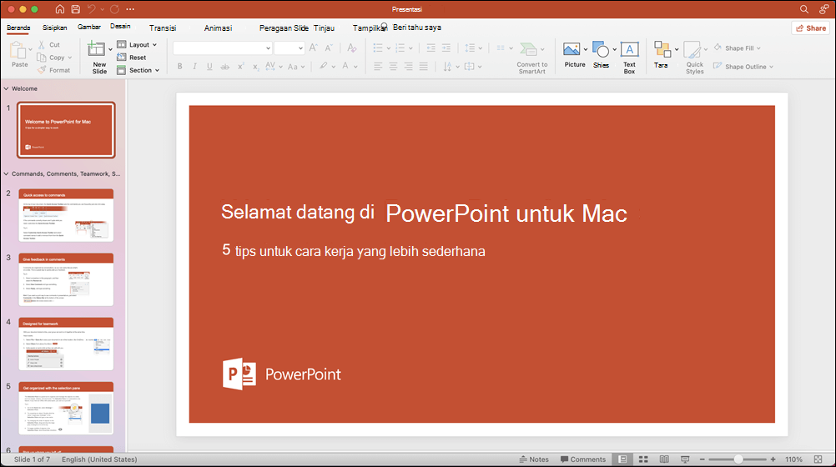Screen dimensions: 836x467
Task: Select slide 5 thumbnail about selection pane
Action: [66, 408]
